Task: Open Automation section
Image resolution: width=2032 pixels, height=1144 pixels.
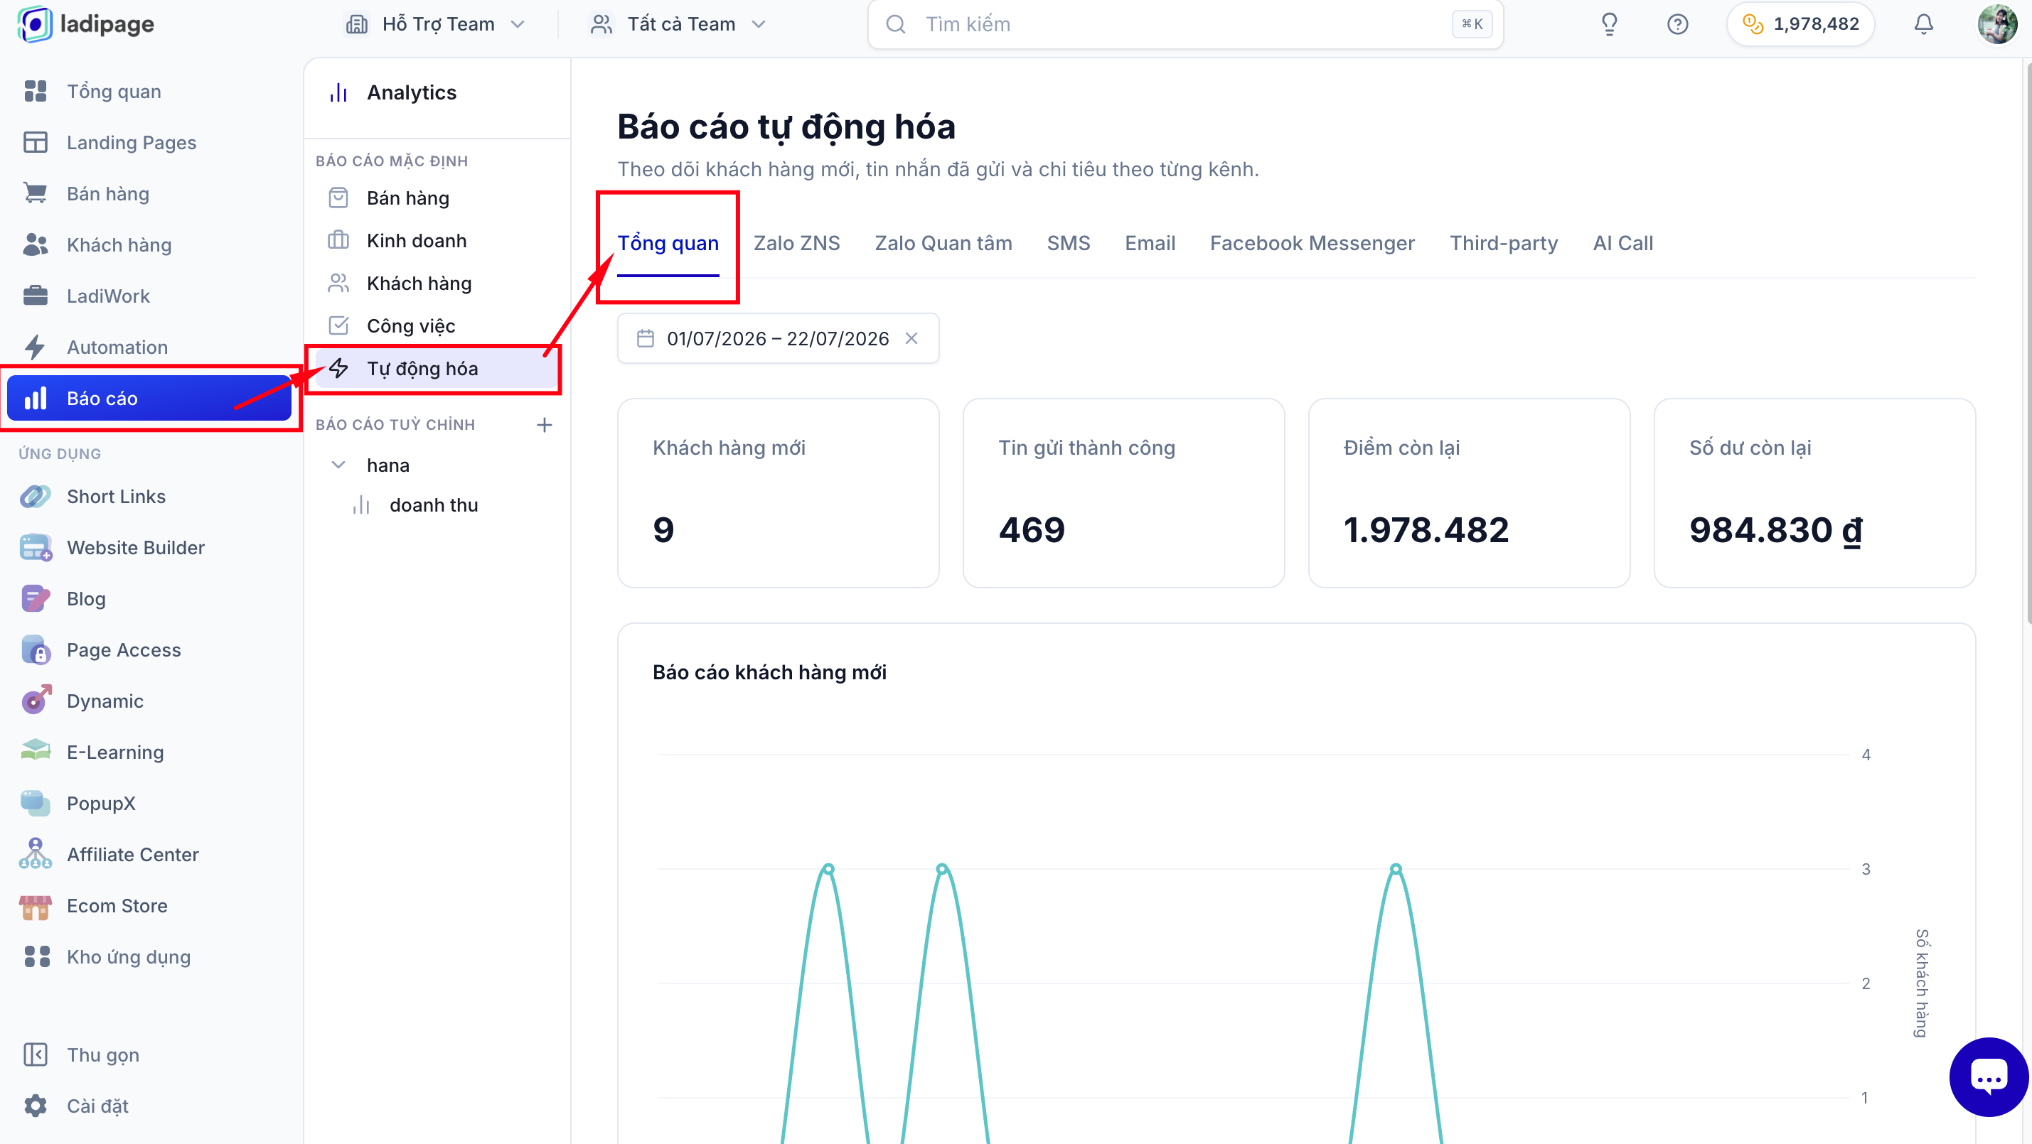Action: pos(150,347)
